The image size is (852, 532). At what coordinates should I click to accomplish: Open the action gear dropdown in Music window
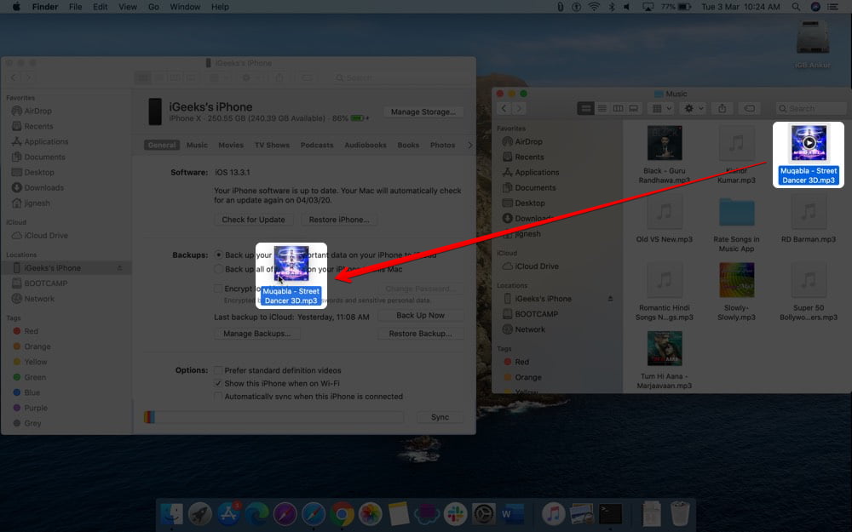694,109
